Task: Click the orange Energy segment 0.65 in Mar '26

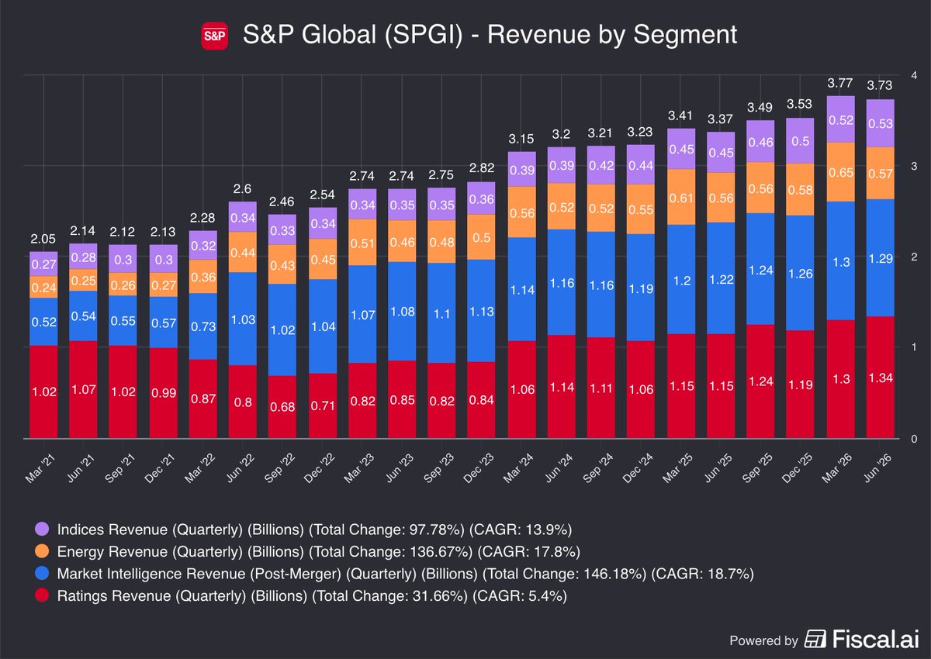Action: 840,172
